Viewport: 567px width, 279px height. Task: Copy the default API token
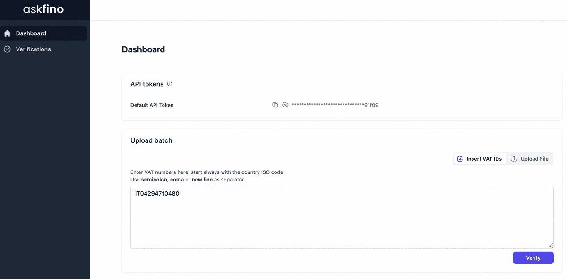(275, 105)
